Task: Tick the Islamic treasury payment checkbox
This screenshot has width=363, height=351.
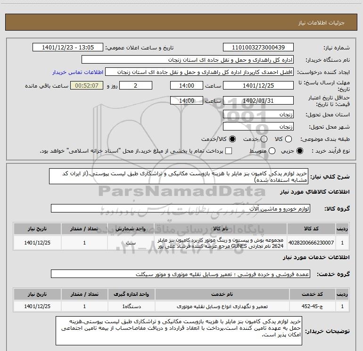Action: [229, 151]
